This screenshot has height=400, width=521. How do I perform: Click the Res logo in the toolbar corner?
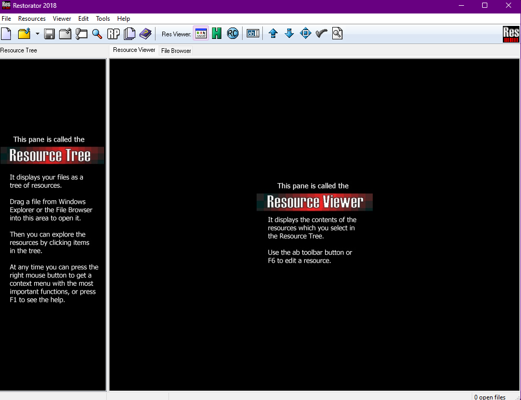511,34
